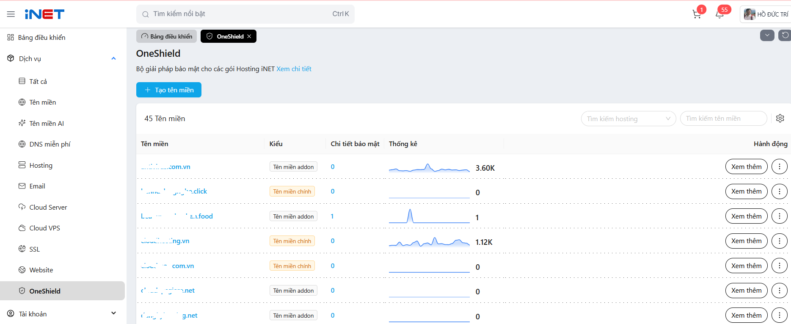Screen dimensions: 791x324
Task: Click the 45 Tên miền count text
Action: (x=165, y=119)
